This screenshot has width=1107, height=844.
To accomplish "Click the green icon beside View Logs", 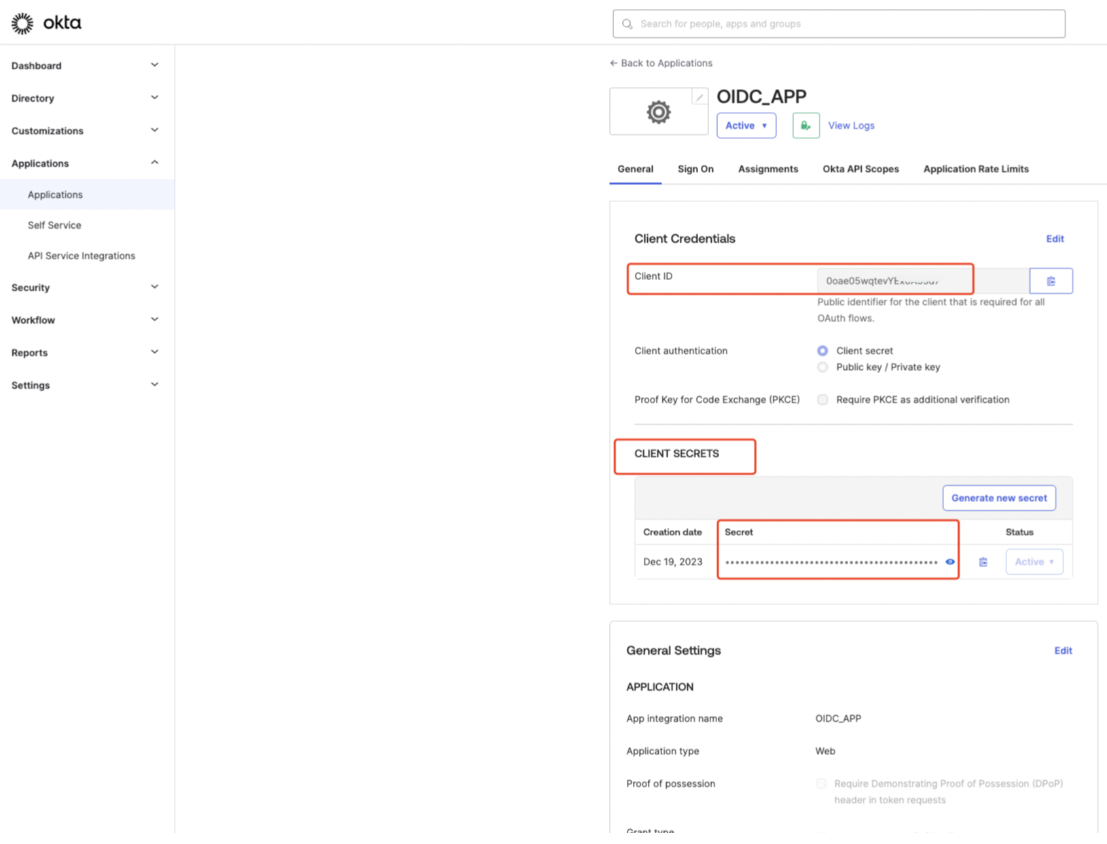I will tap(805, 126).
